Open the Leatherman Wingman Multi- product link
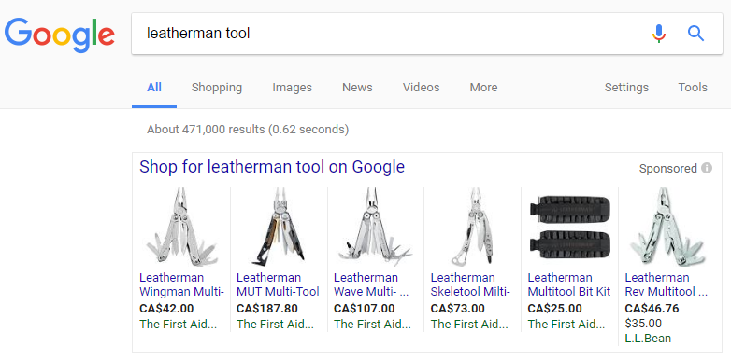Screen dimensions: 731x360 pos(182,284)
